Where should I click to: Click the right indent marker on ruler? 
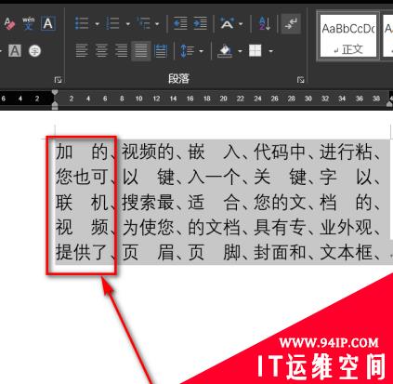click(389, 104)
